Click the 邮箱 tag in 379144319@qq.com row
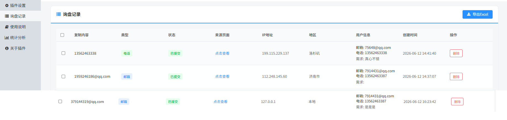The height and width of the screenshot is (120, 507). 124,102
